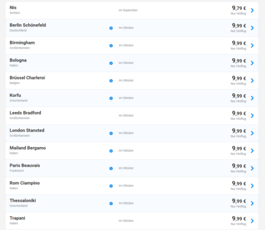The image size is (265, 230).
Task: Select the 9,99 € price for Bologna
Action: (x=239, y=61)
